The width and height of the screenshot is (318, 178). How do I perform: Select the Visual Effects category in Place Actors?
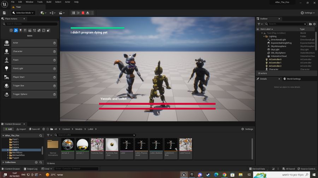tap(35, 30)
